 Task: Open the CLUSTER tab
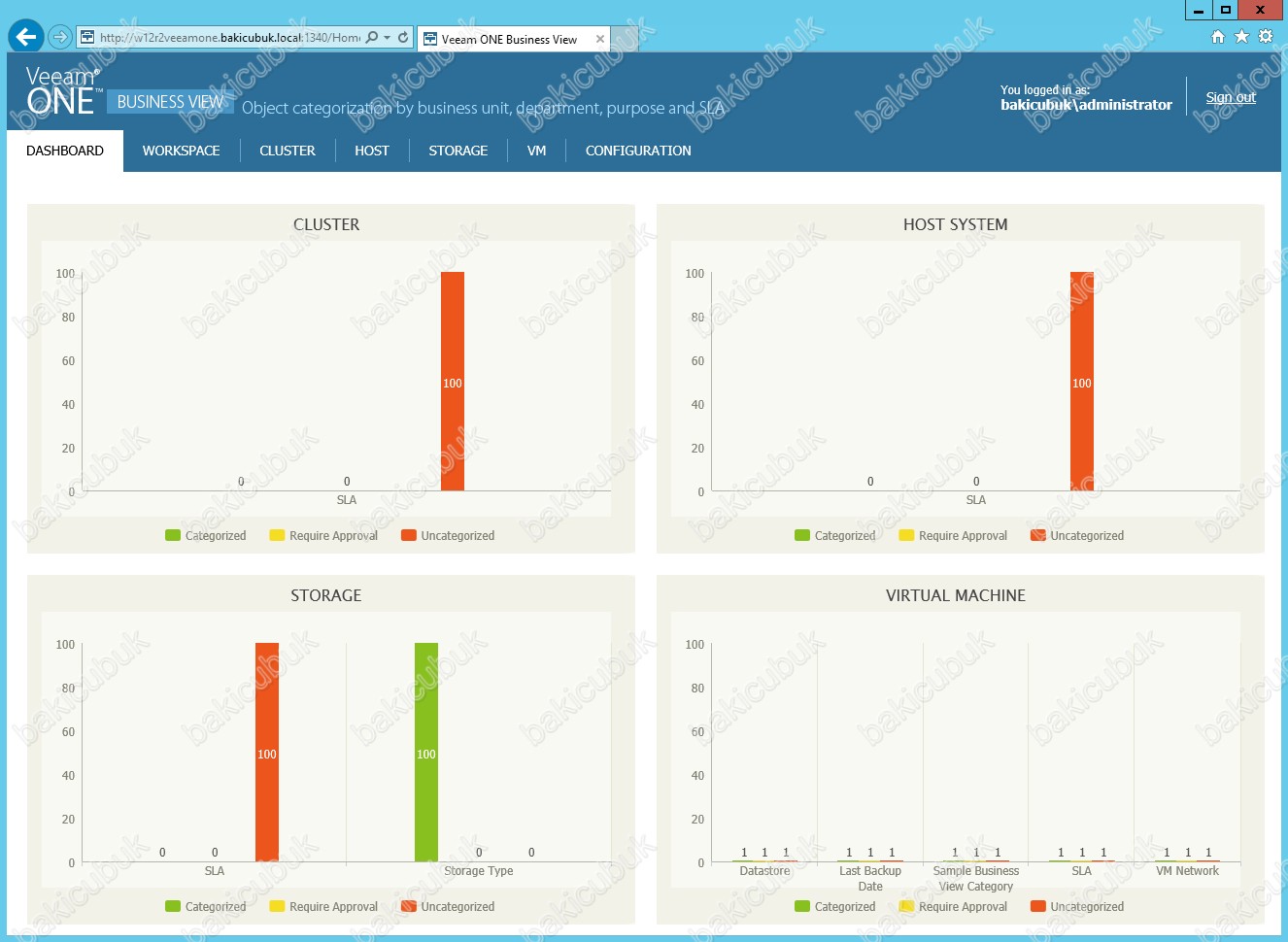288,151
